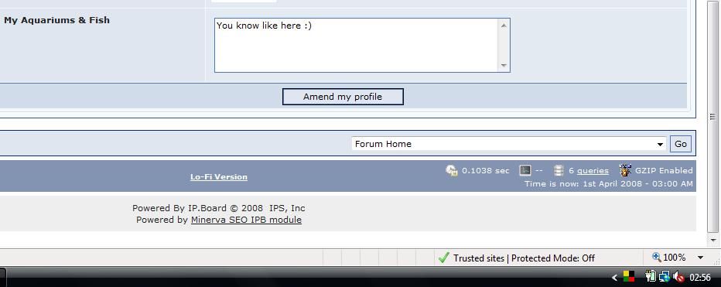721x287 pixels.
Task: Click the server load monitor icon
Action: click(525, 171)
